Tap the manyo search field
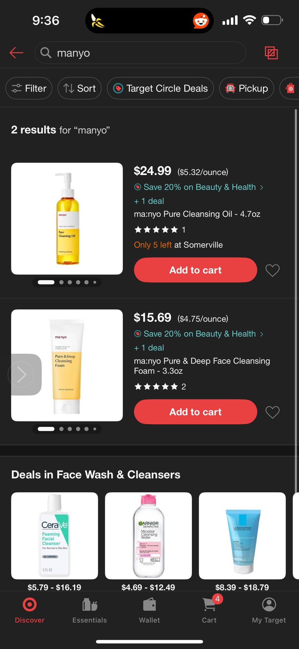Viewport: 299px width, 649px height. (149, 53)
